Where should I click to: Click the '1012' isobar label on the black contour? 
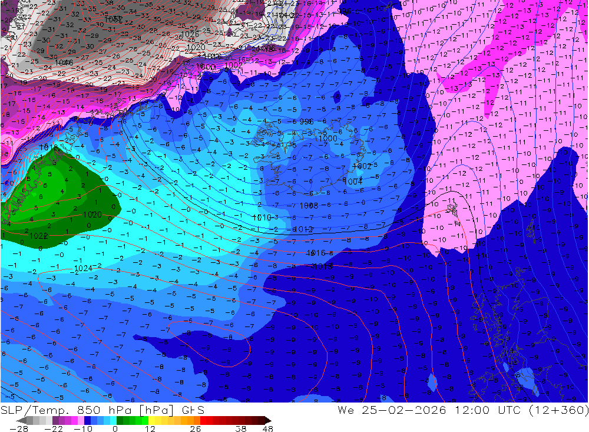click(303, 229)
